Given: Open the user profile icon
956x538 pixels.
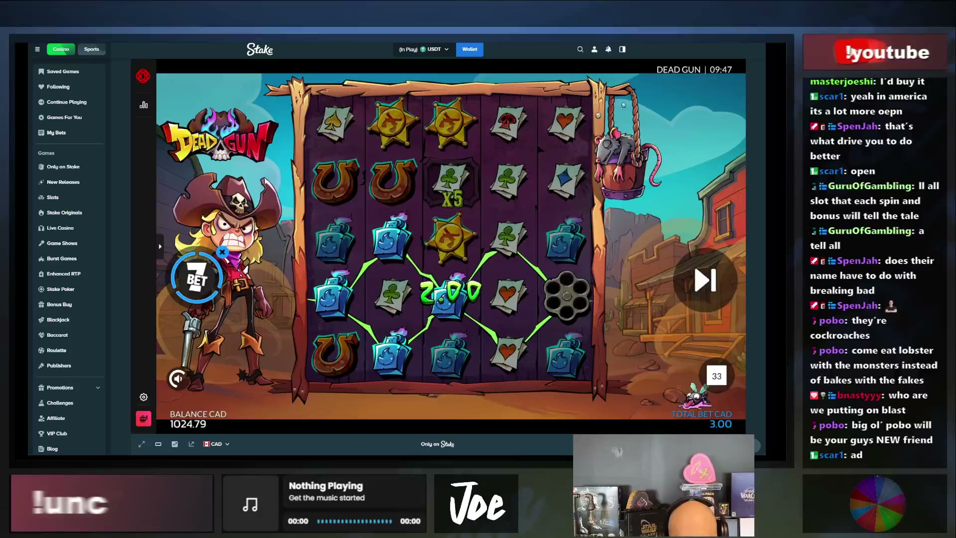Looking at the screenshot, I should click(594, 49).
